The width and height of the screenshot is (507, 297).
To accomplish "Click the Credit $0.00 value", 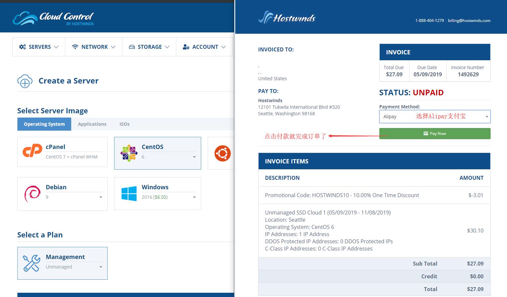I will [477, 276].
